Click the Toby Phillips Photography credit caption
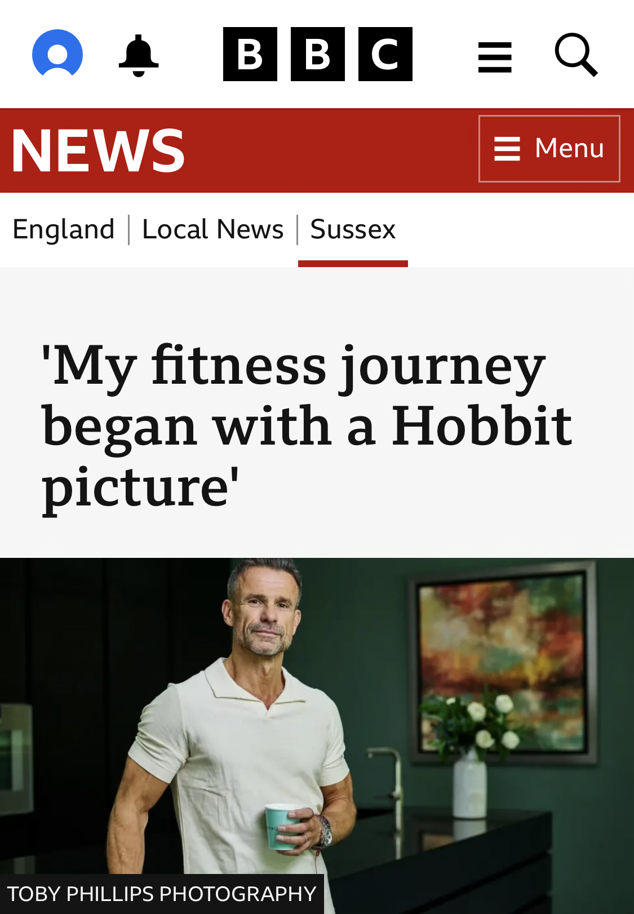 [162, 894]
